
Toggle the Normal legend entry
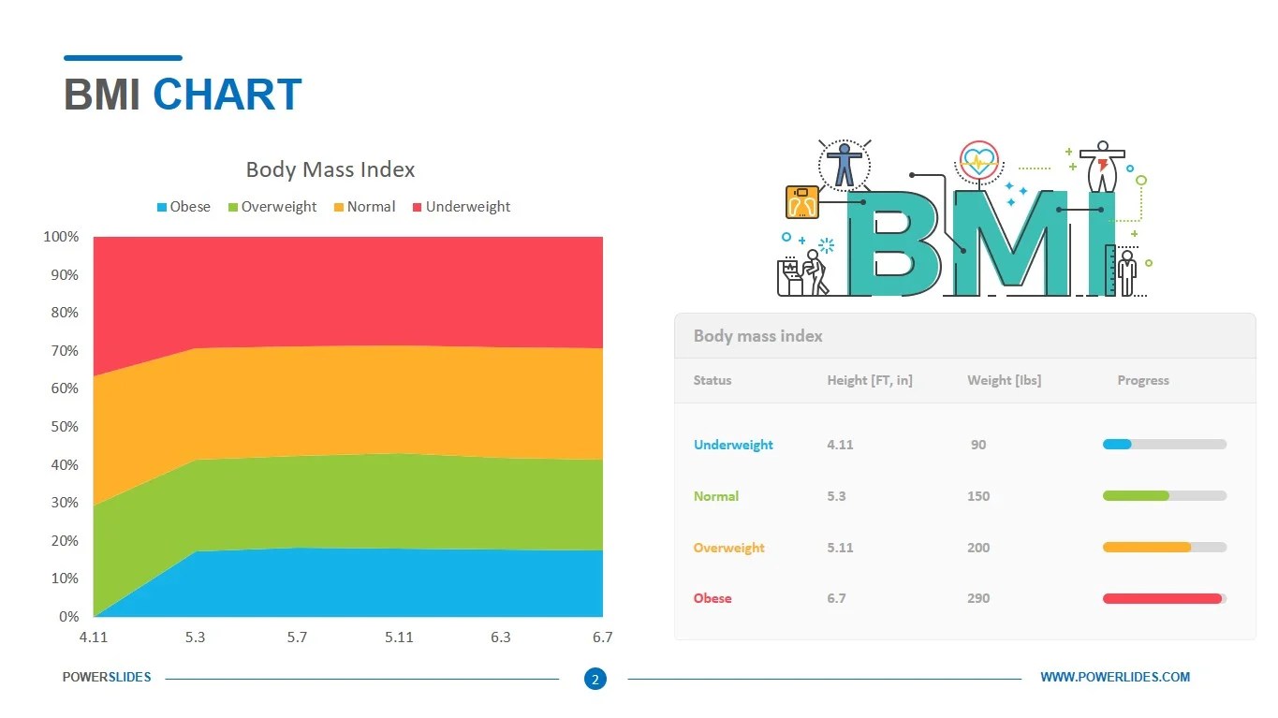365,206
